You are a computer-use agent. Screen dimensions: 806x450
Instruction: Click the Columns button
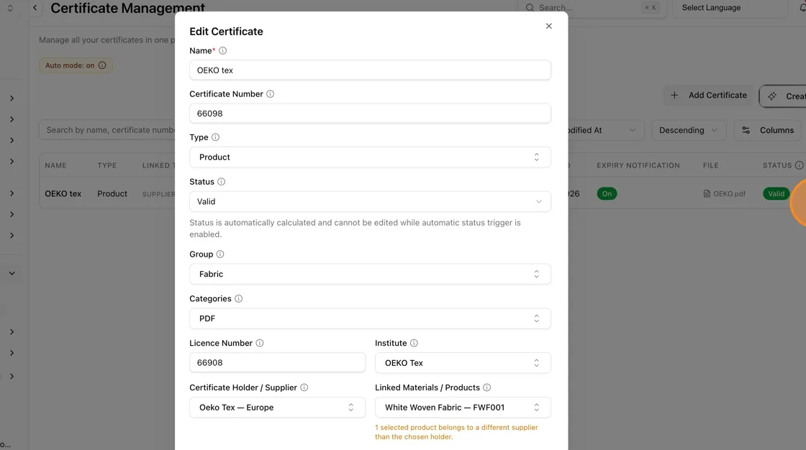[768, 131]
